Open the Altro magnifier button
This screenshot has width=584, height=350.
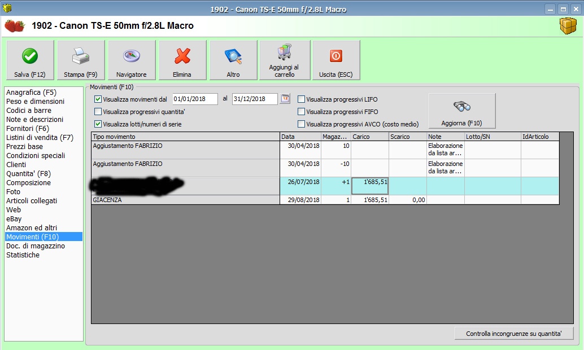(233, 60)
